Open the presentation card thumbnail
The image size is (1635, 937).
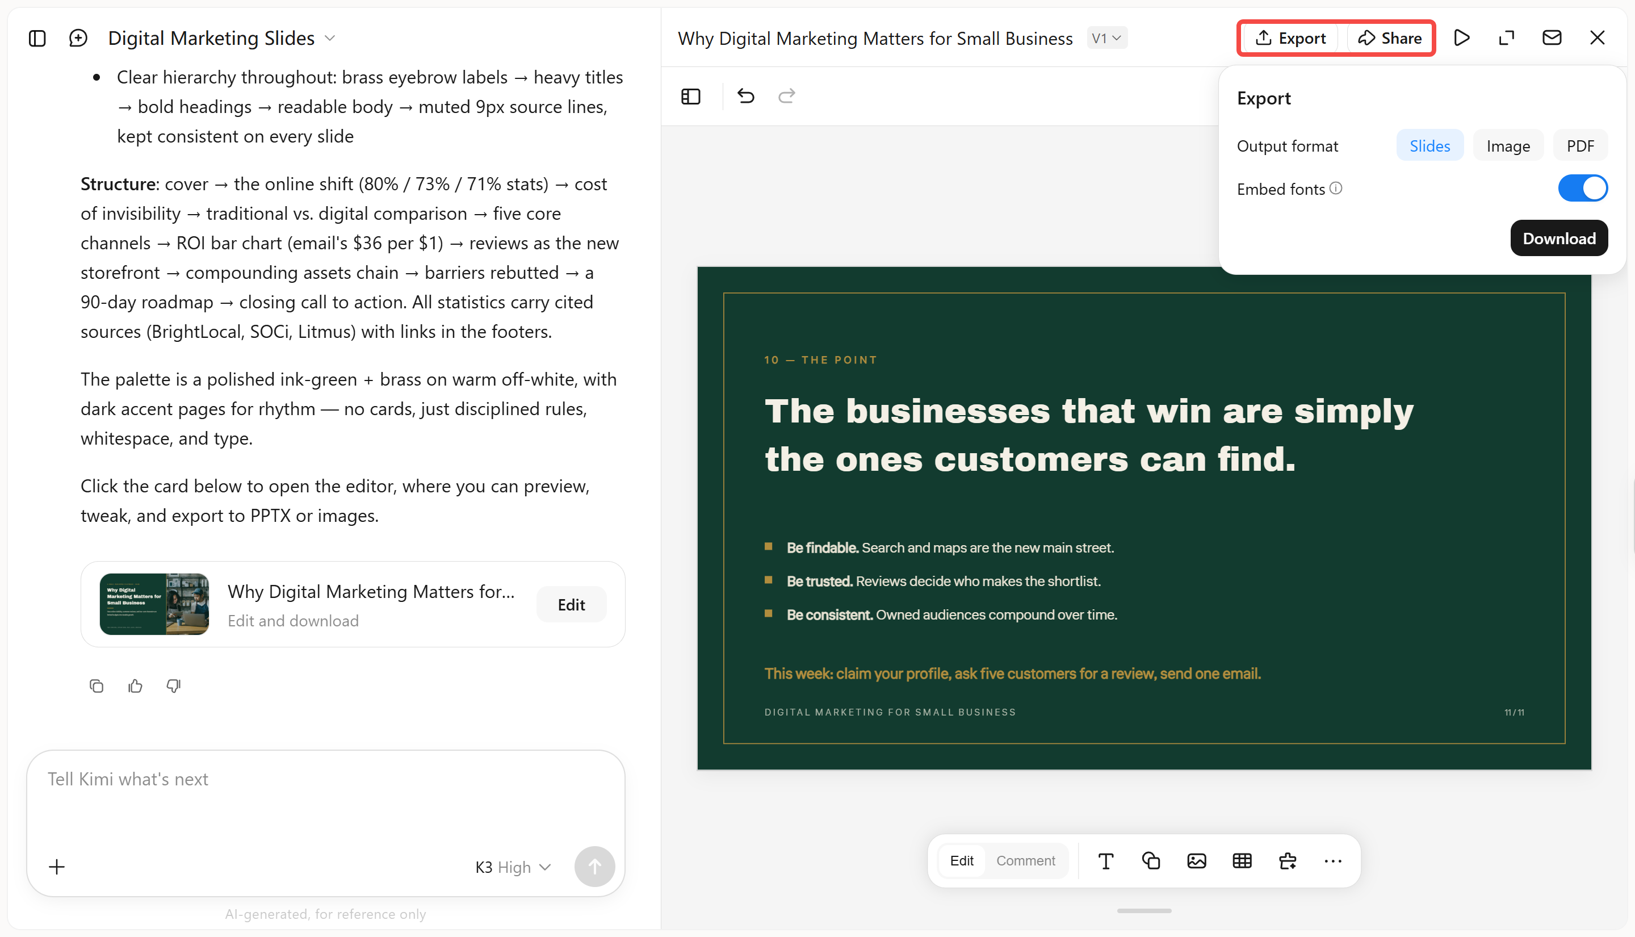click(x=154, y=604)
